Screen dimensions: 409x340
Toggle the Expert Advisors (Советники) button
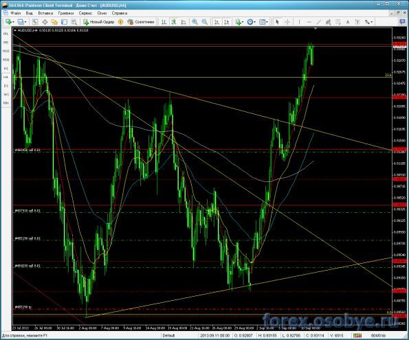point(141,22)
